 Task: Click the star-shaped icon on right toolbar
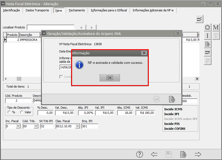(x=207, y=28)
